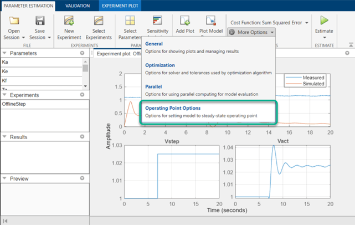The width and height of the screenshot is (355, 225).
Task: Click the Add Plot icon
Action: [x=185, y=21]
